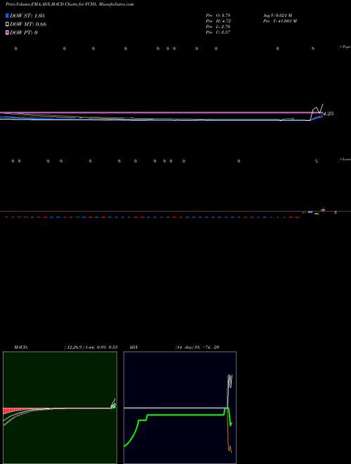Select the 'DOW MT: 0.66' legend text
The height and width of the screenshot is (464, 351).
point(28,24)
